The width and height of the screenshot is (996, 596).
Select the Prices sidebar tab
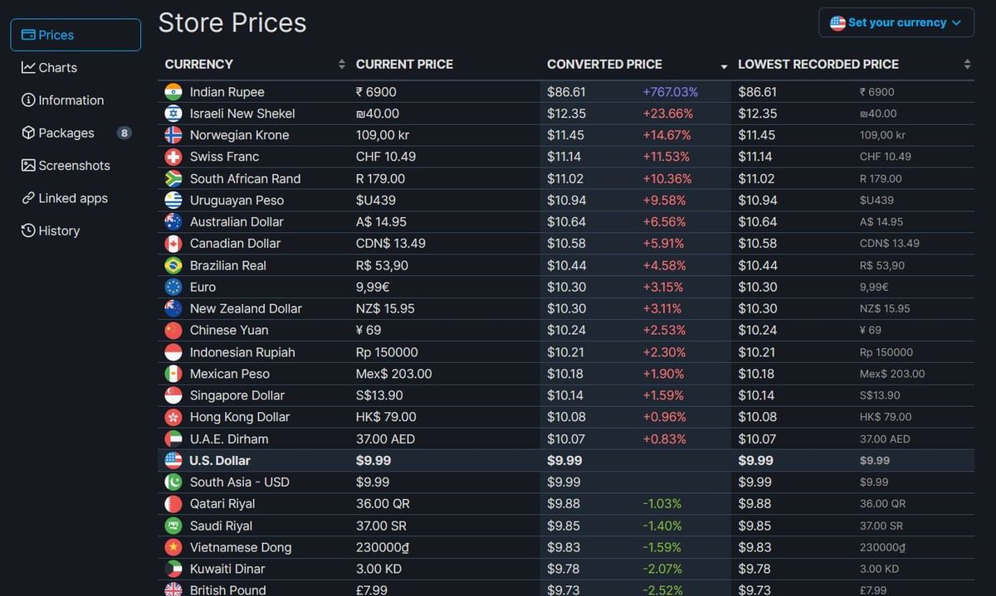76,35
